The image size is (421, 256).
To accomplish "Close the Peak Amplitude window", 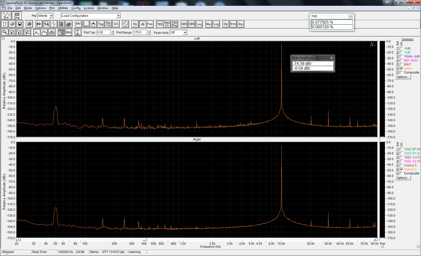I will pos(332,58).
